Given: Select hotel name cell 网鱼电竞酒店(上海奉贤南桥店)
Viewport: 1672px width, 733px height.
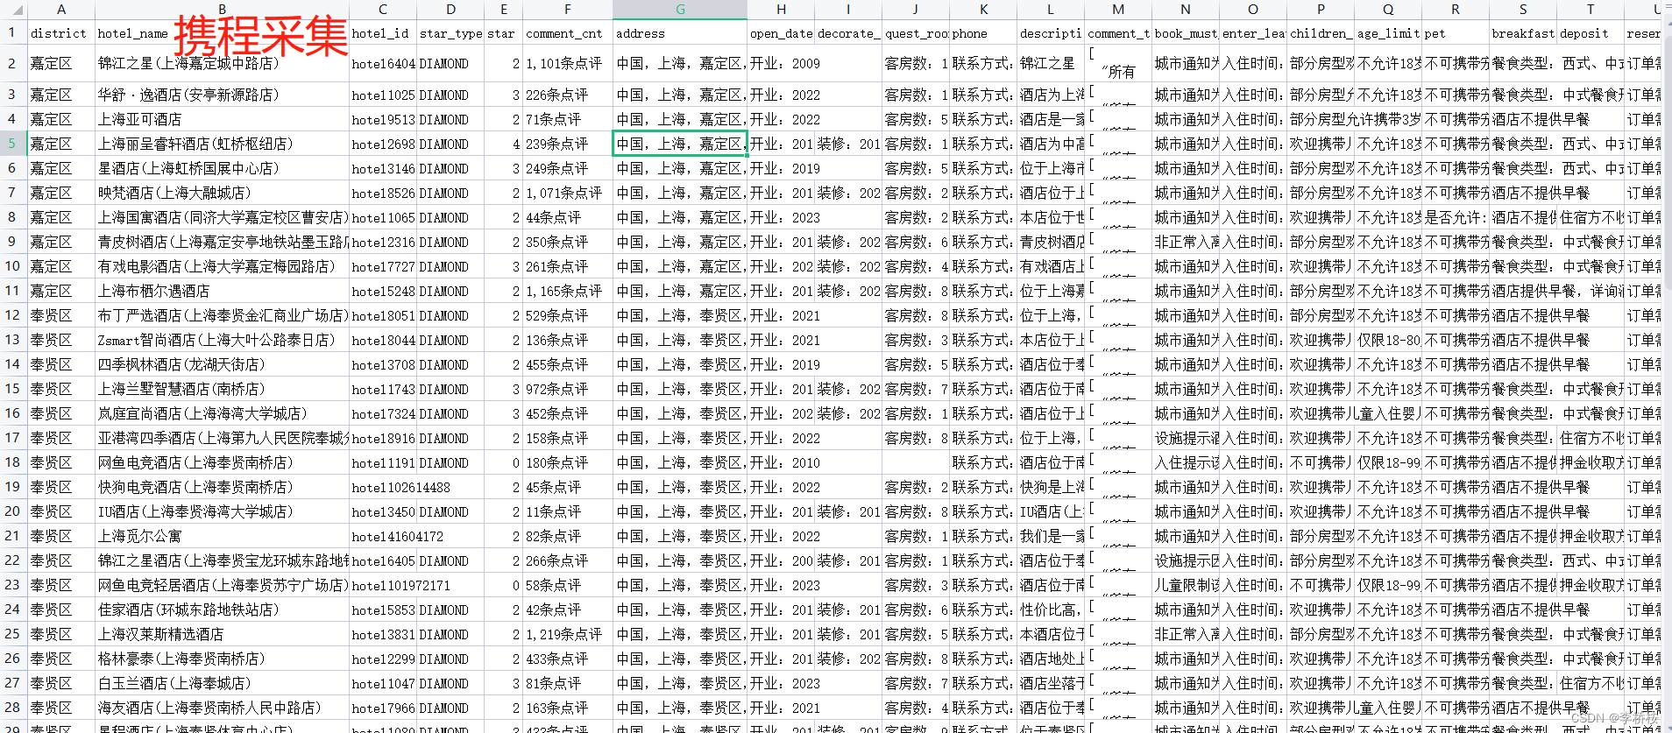Looking at the screenshot, I should pos(222,462).
